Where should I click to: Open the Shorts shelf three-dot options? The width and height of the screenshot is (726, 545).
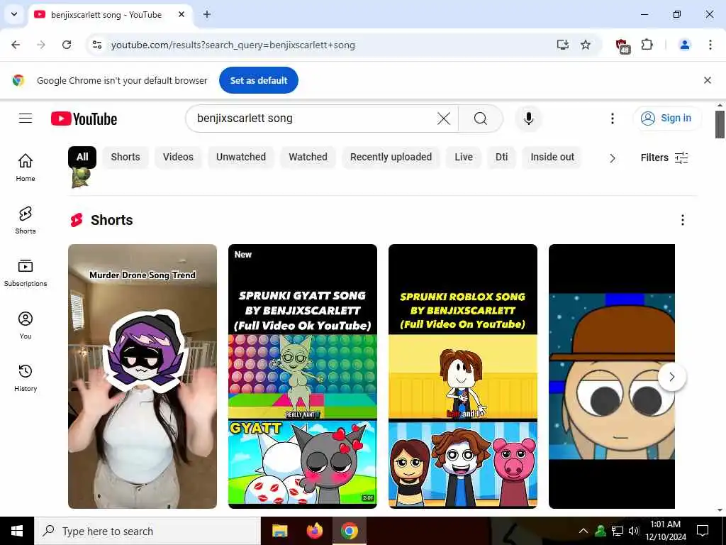683,220
